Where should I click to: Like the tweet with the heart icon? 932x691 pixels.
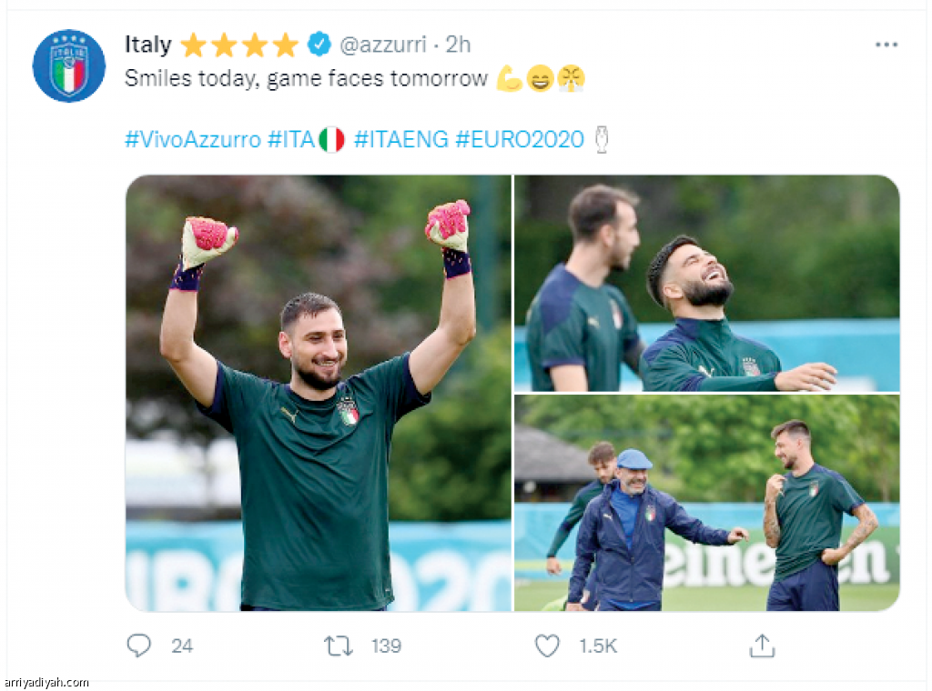[547, 646]
